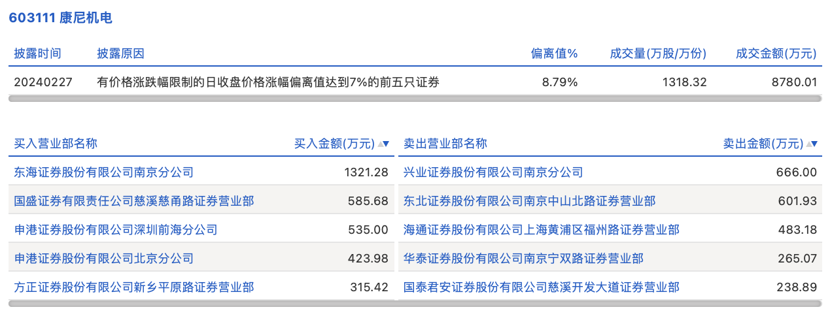Open 海通证券上海黄浦区福州路营业部 link
The width and height of the screenshot is (832, 320).
pyautogui.click(x=542, y=230)
